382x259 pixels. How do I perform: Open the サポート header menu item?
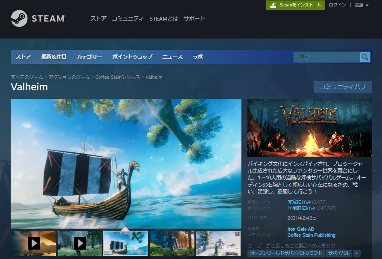194,18
